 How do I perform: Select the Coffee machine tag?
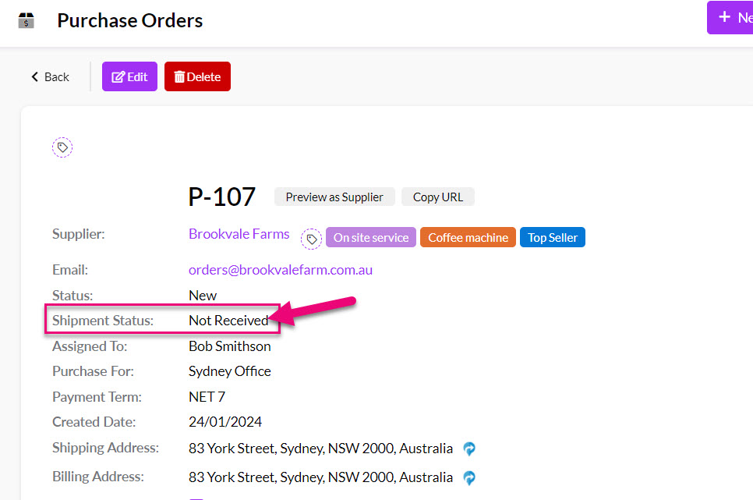point(468,237)
